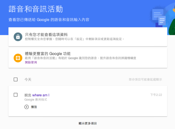Click the 語音和音訊活動 page title

(x=36, y=9)
